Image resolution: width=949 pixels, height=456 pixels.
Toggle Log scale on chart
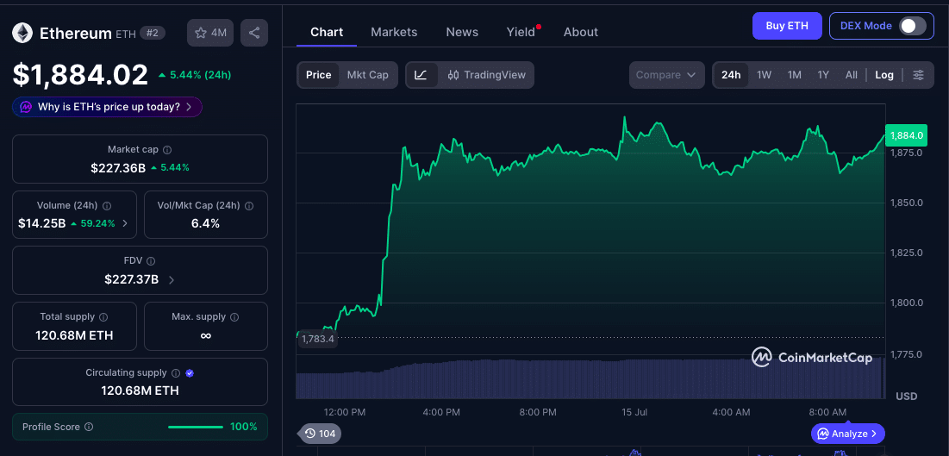884,75
